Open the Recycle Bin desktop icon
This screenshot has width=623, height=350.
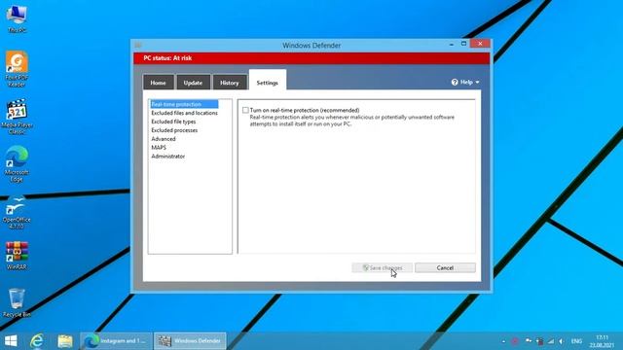17,302
